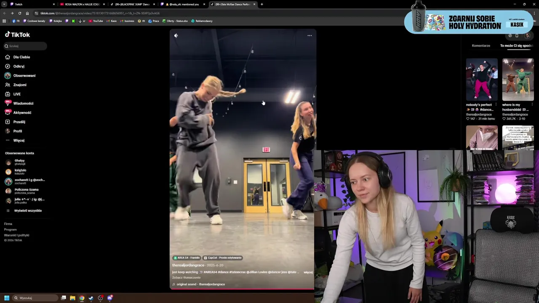Open options for 'nobody's perfect' video
The width and height of the screenshot is (539, 303).
pos(496,105)
